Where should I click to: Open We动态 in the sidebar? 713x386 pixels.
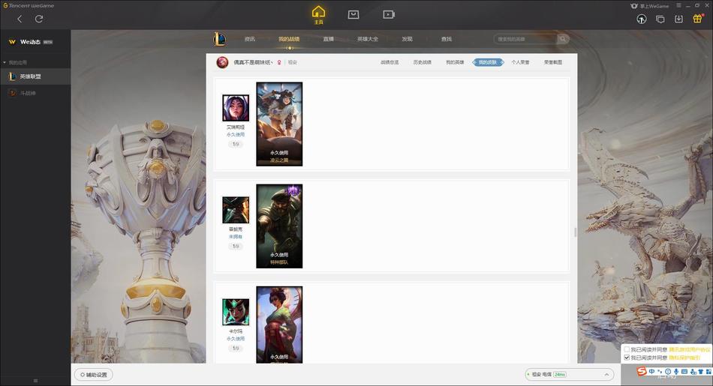[x=31, y=42]
